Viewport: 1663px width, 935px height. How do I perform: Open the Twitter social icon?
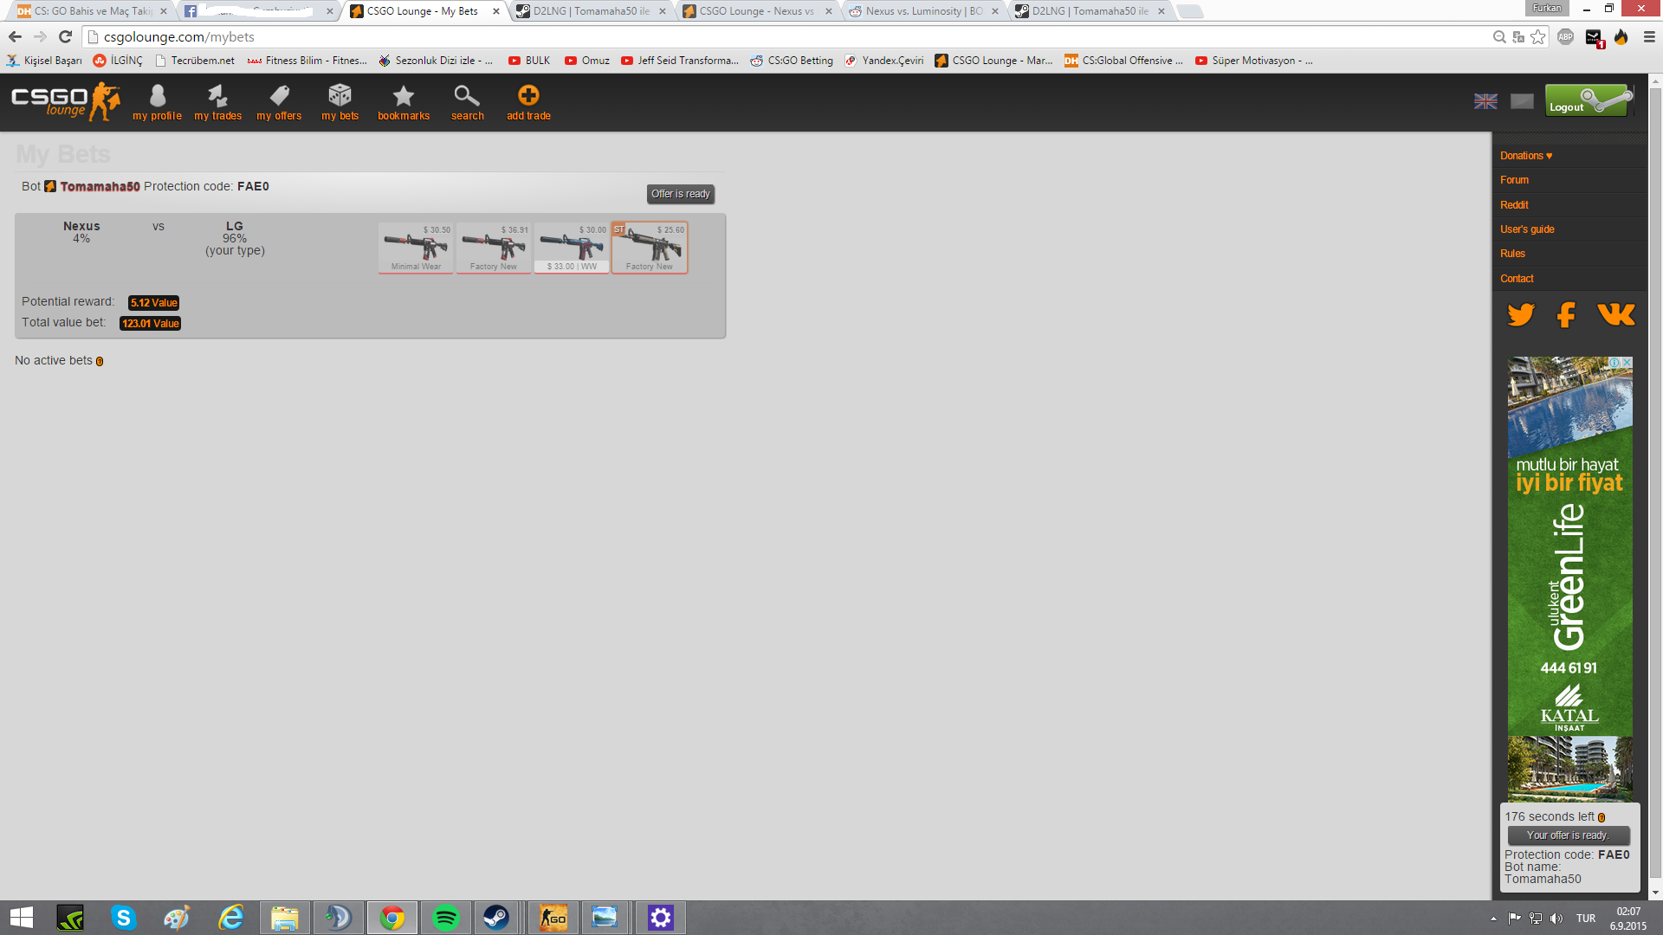[1521, 313]
